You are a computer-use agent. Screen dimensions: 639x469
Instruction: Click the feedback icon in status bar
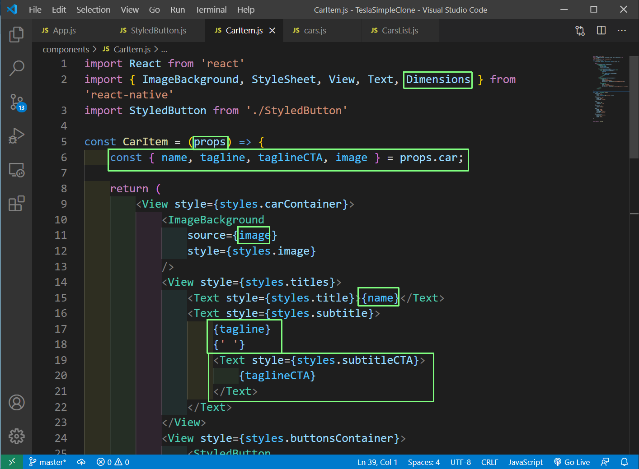(605, 462)
